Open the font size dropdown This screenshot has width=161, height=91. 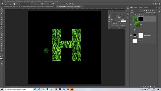click(x=116, y=16)
